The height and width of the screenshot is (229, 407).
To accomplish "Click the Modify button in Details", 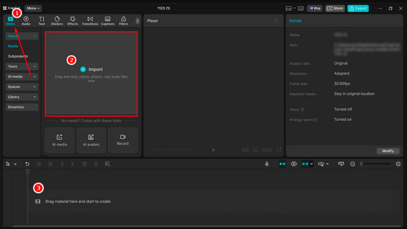I will [388, 151].
